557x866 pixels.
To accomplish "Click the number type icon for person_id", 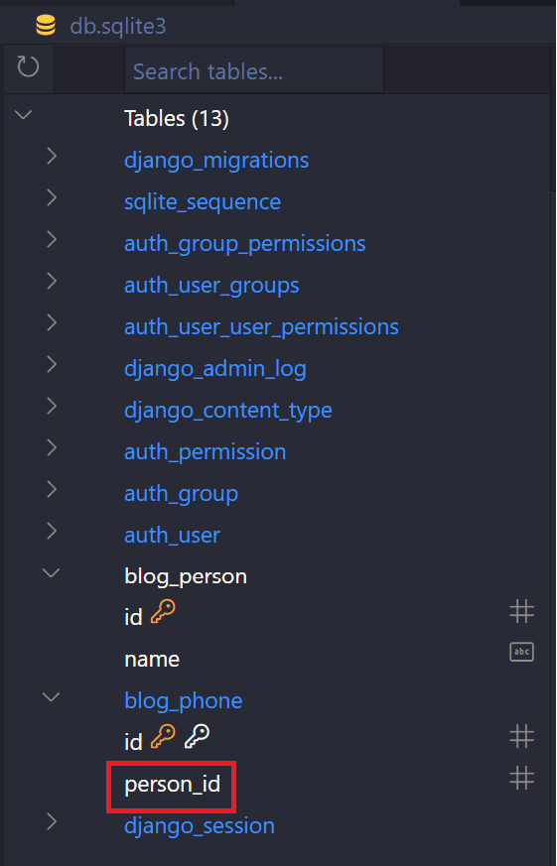I will tap(521, 778).
